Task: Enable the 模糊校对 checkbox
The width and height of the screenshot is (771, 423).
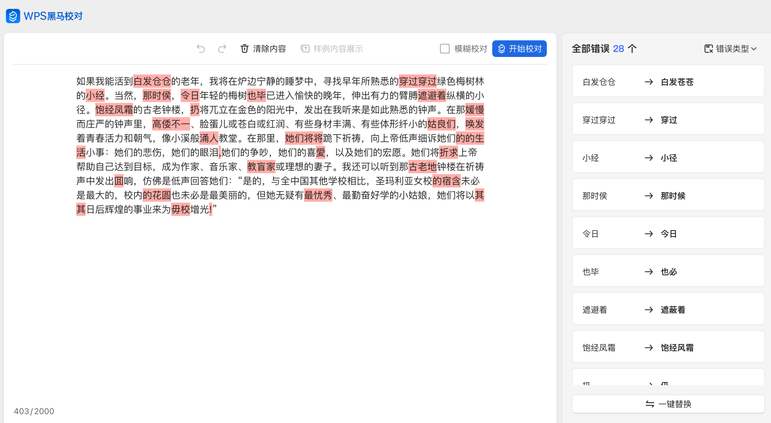Action: pyautogui.click(x=445, y=49)
